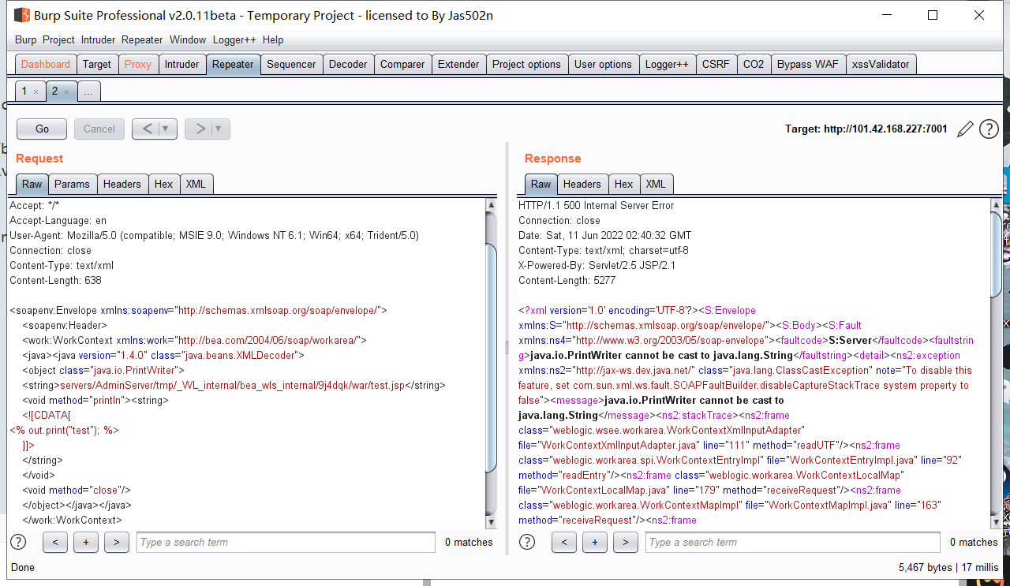
Task: Close Repeater tab 2
Action: [x=66, y=92]
